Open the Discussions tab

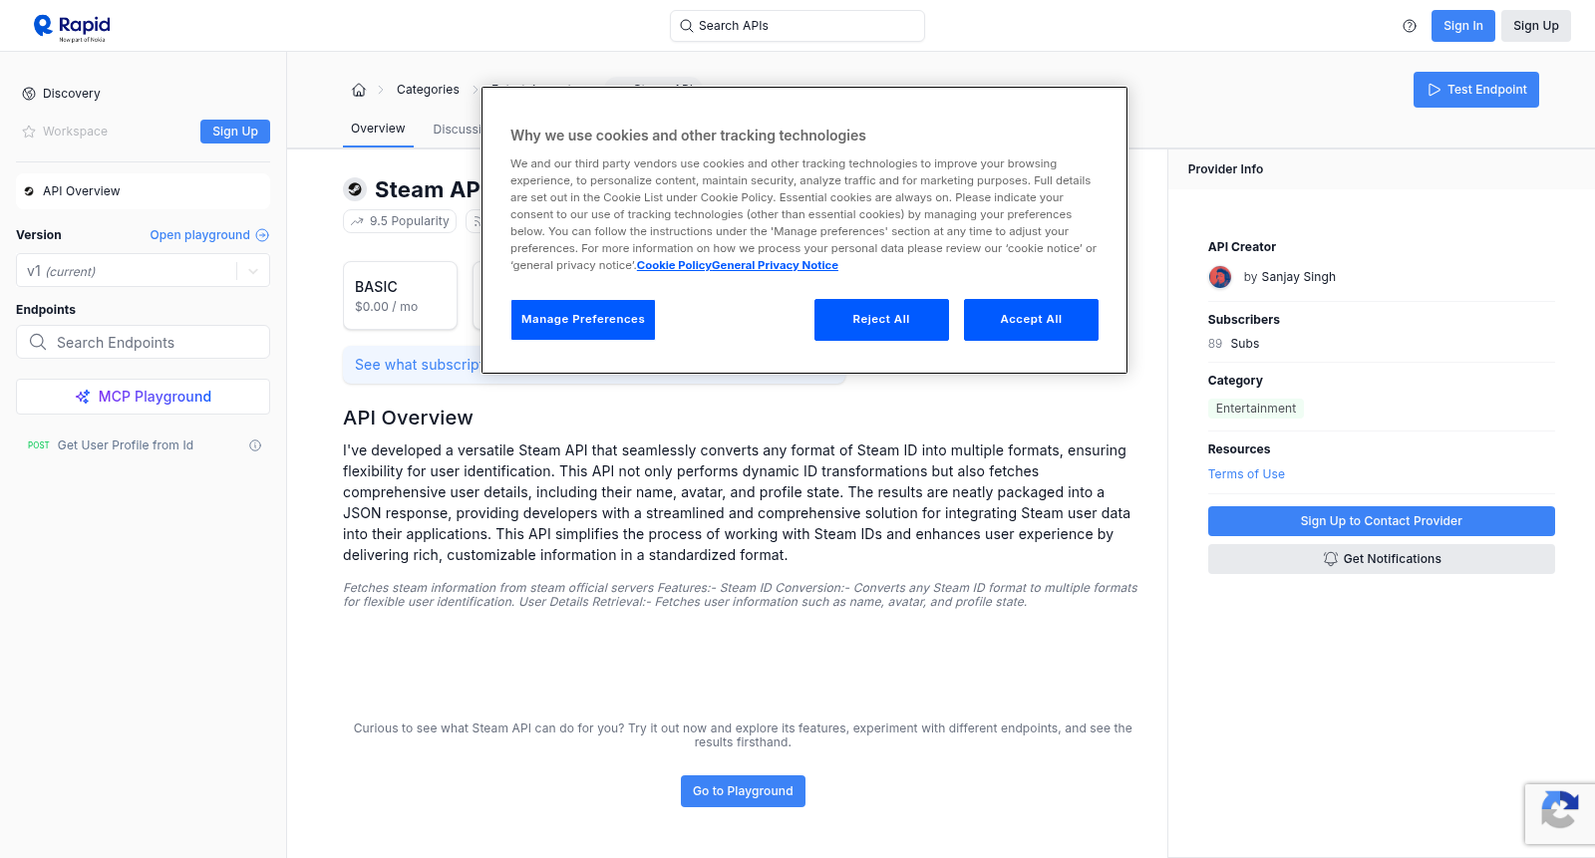tap(458, 130)
